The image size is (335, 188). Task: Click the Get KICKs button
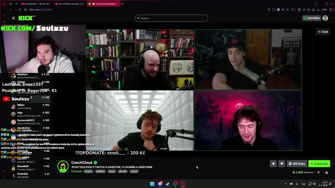coord(312,18)
